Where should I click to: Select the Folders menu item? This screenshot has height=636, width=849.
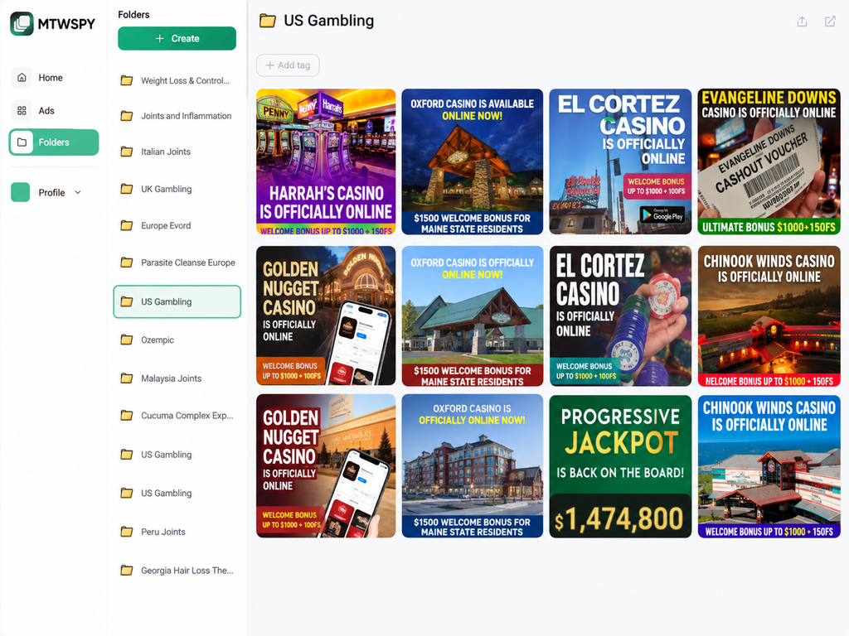pyautogui.click(x=54, y=142)
